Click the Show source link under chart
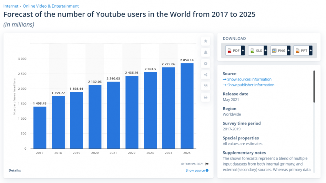 point(195,170)
